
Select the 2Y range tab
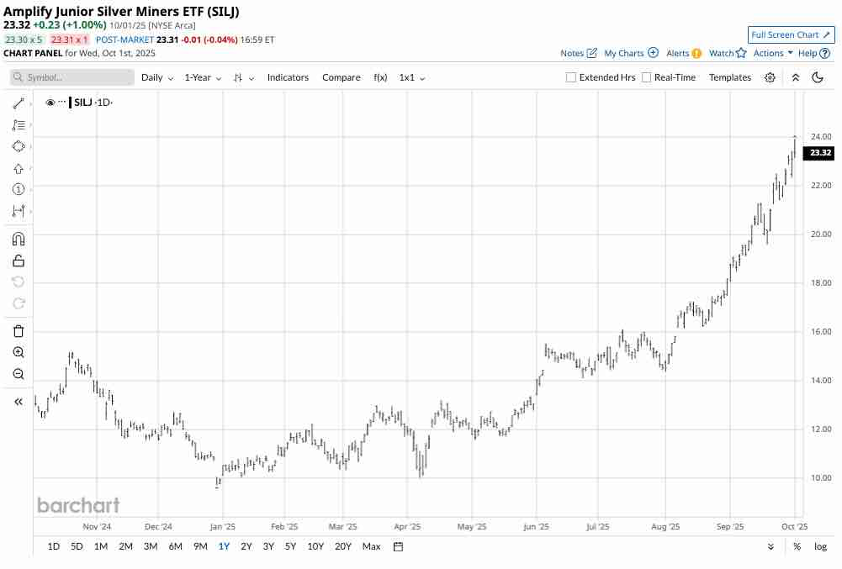(246, 546)
